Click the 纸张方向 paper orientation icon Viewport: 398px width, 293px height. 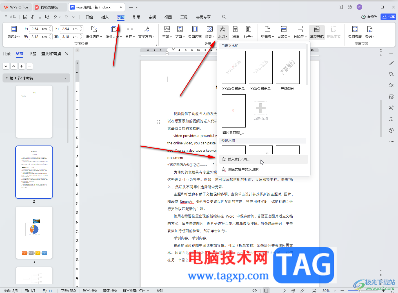(94, 29)
